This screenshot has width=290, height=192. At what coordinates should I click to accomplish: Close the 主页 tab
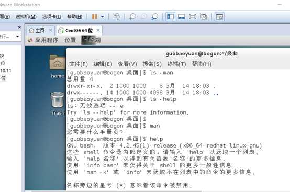click(x=50, y=30)
